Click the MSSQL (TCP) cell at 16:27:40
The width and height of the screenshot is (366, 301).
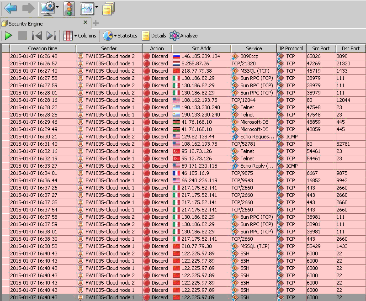(254, 71)
